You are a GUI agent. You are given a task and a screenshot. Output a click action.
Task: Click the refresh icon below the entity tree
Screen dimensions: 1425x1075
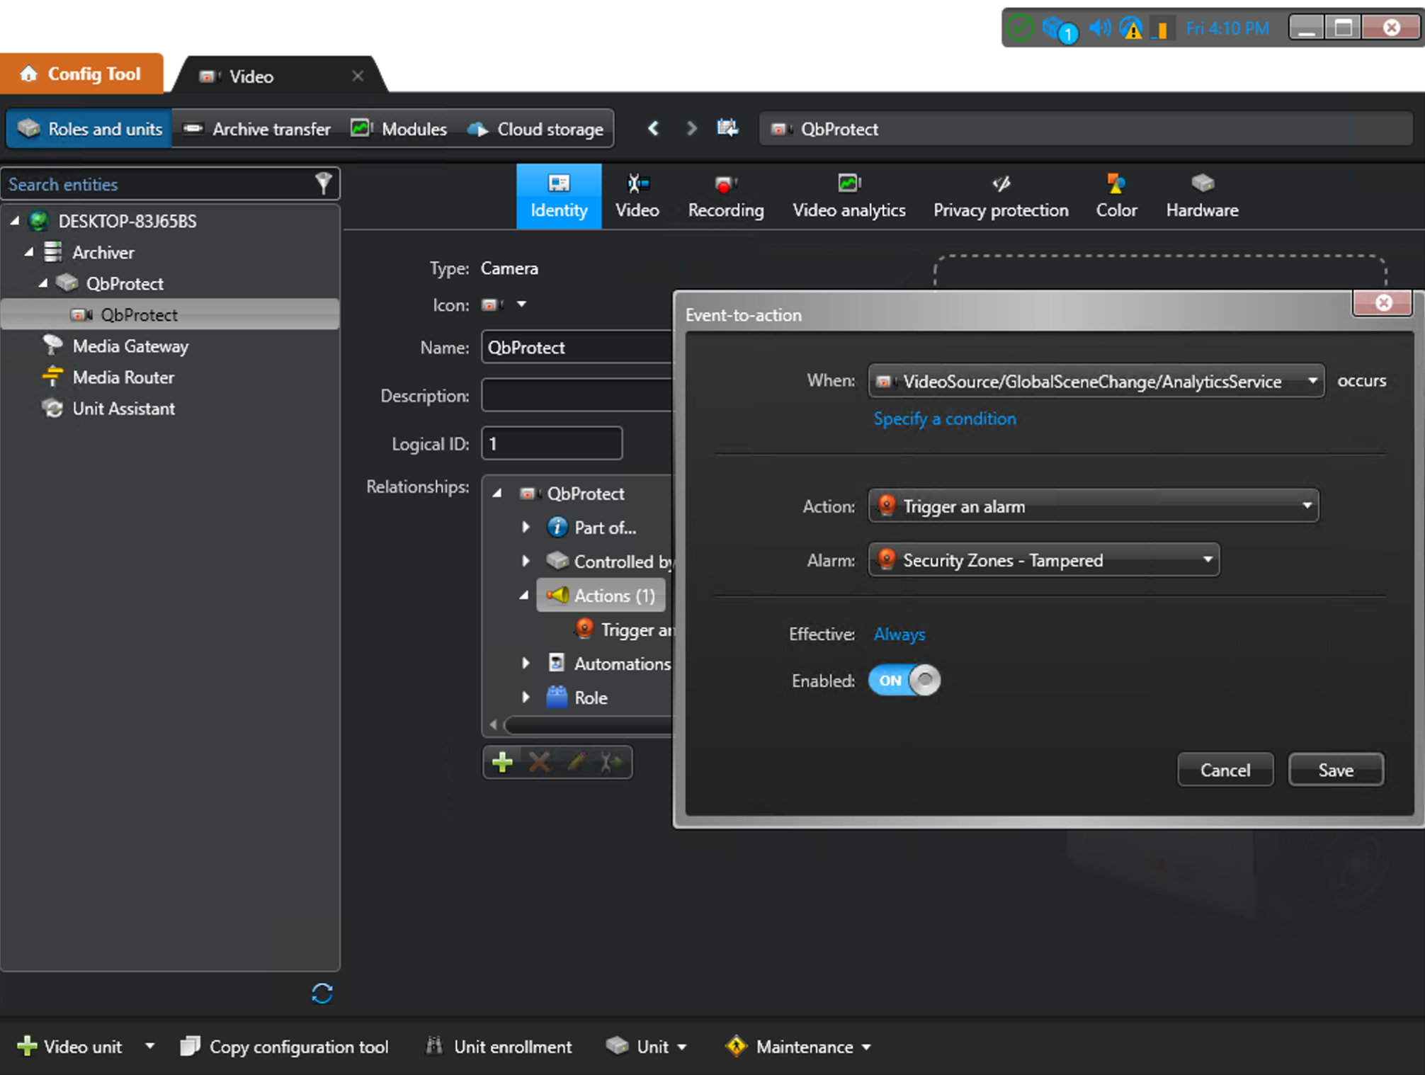322,994
